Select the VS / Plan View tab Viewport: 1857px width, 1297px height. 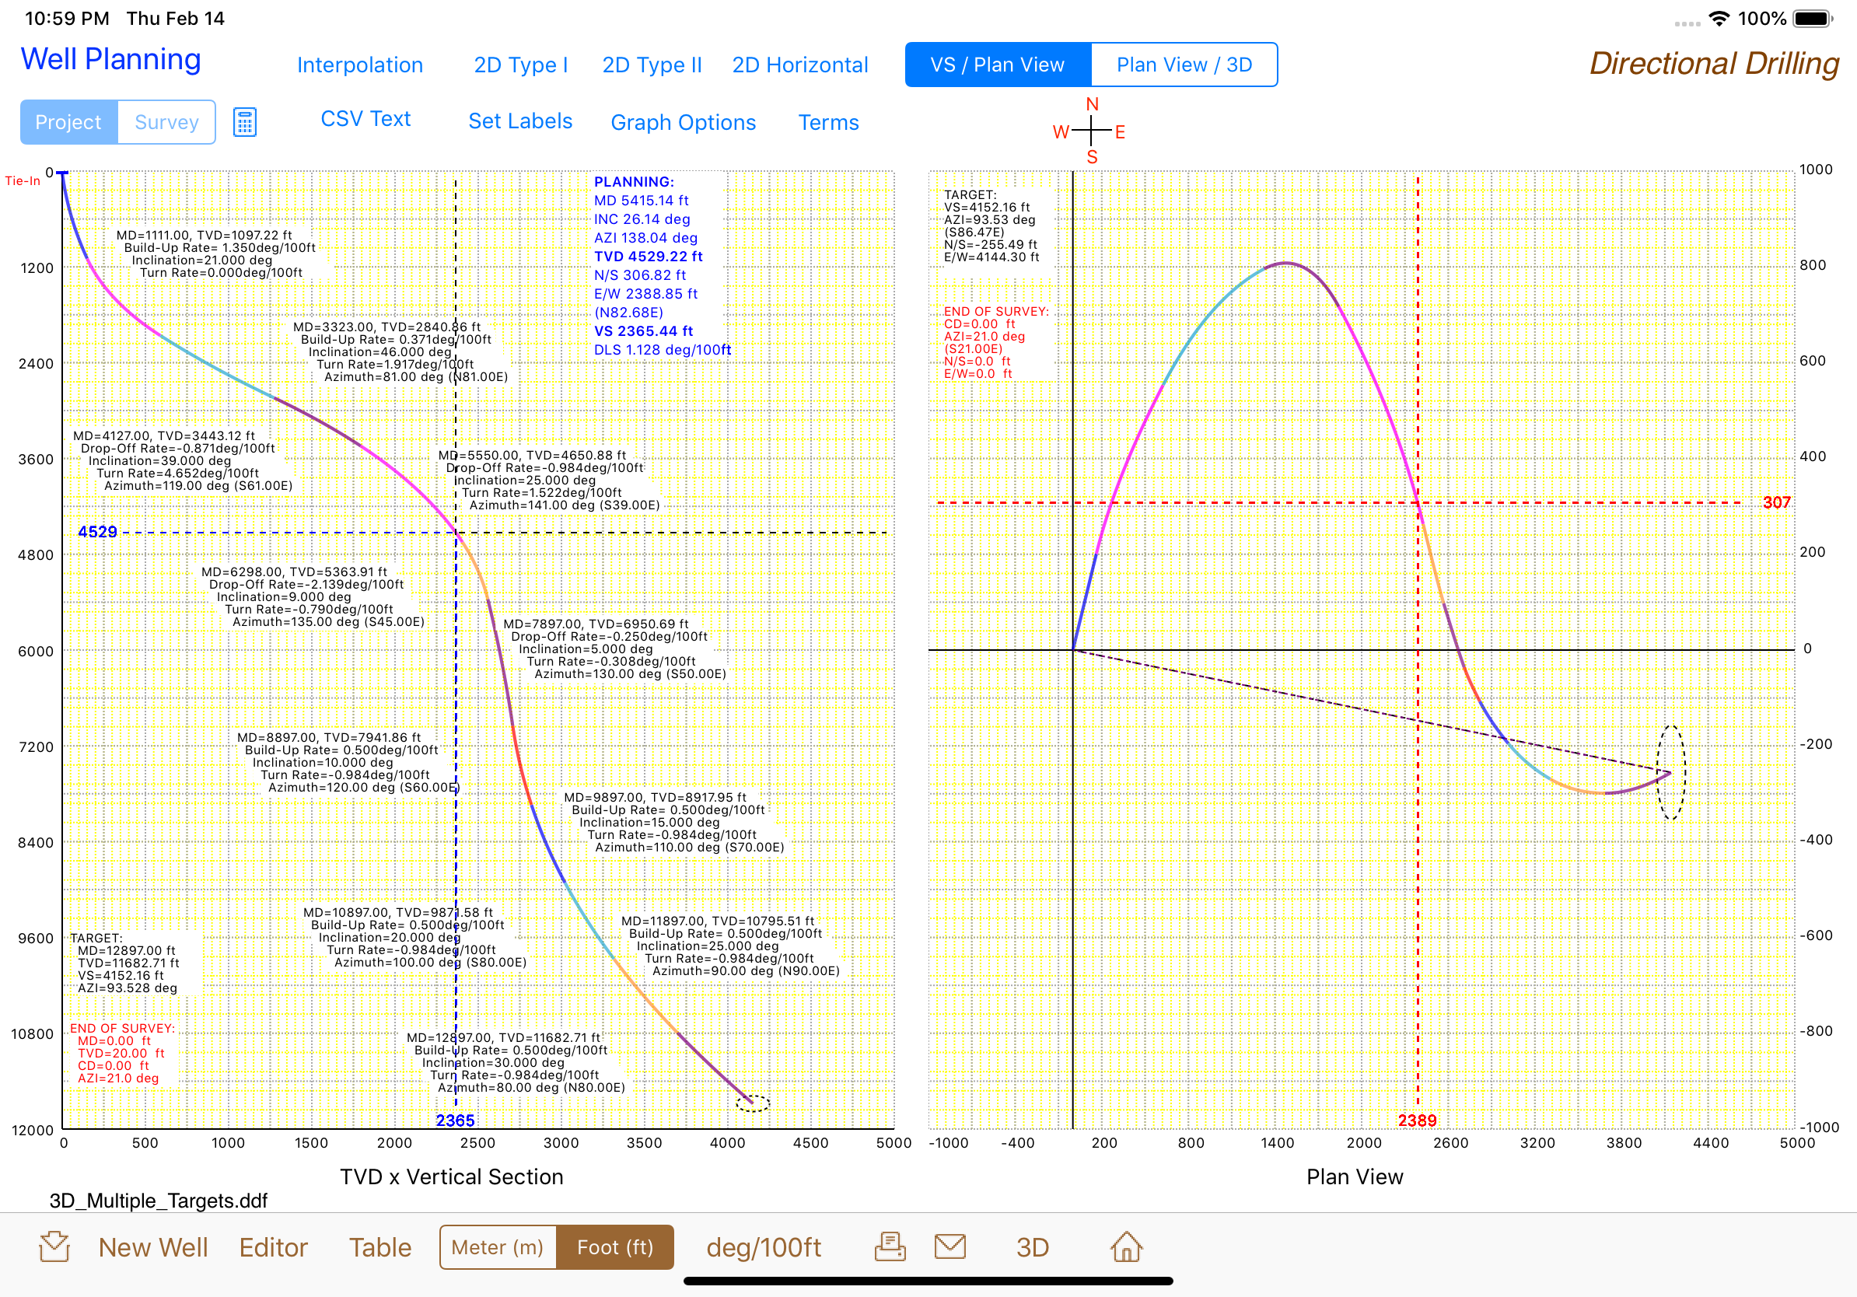997,65
